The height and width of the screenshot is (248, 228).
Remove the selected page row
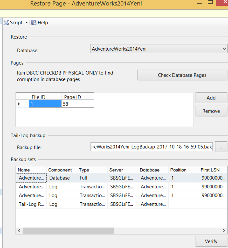pyautogui.click(x=211, y=111)
